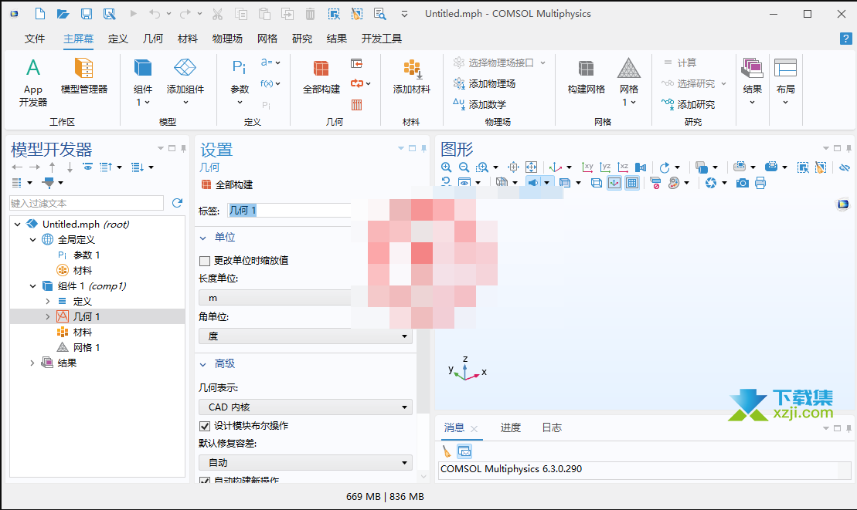857x510 pixels.
Task: Navigate back with left arrow in Model Builder
Action: coord(17,167)
